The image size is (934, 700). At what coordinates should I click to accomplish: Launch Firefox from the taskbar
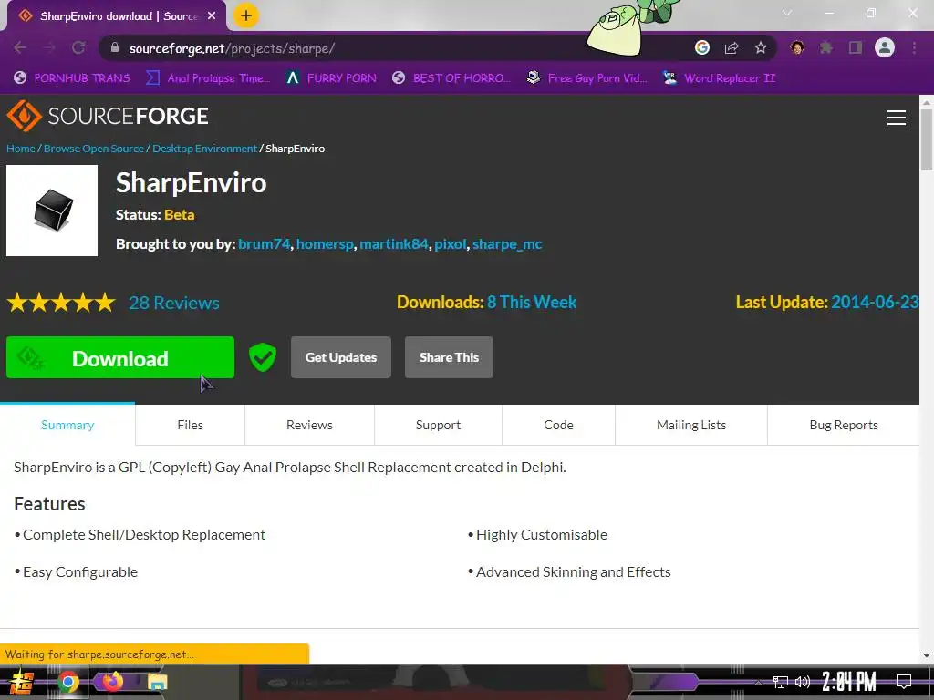pyautogui.click(x=112, y=681)
